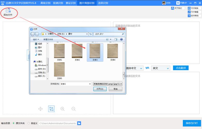Expand the address bar history dropdown
The height and width of the screenshot is (129, 202).
pyautogui.click(x=87, y=34)
